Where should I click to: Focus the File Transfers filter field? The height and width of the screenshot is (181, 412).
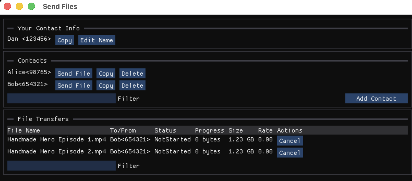tap(61, 166)
